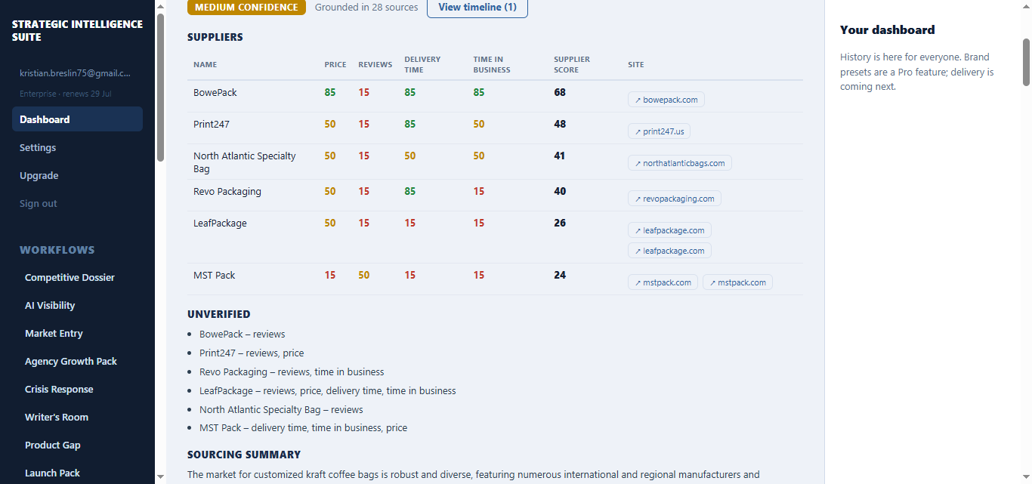Open Competitive Dossier workflow

[x=70, y=277]
